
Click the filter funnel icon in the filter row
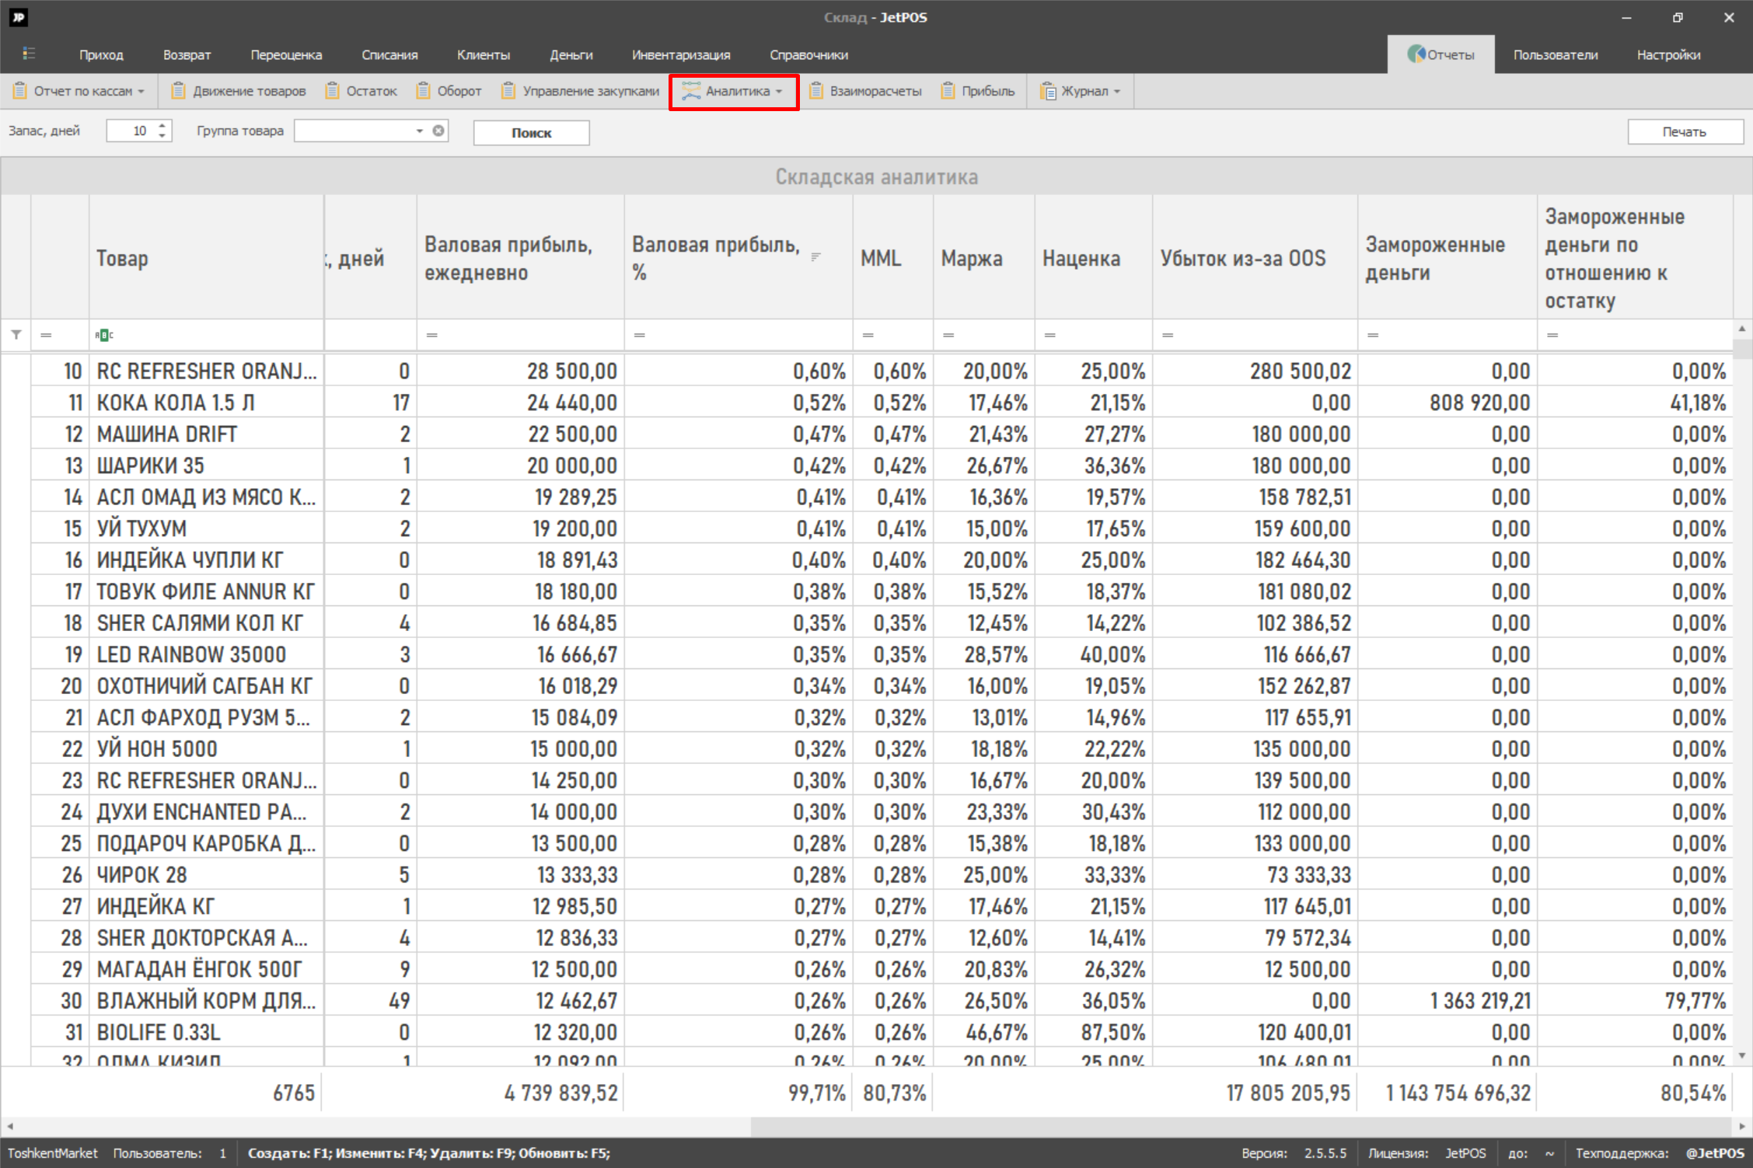click(x=16, y=335)
